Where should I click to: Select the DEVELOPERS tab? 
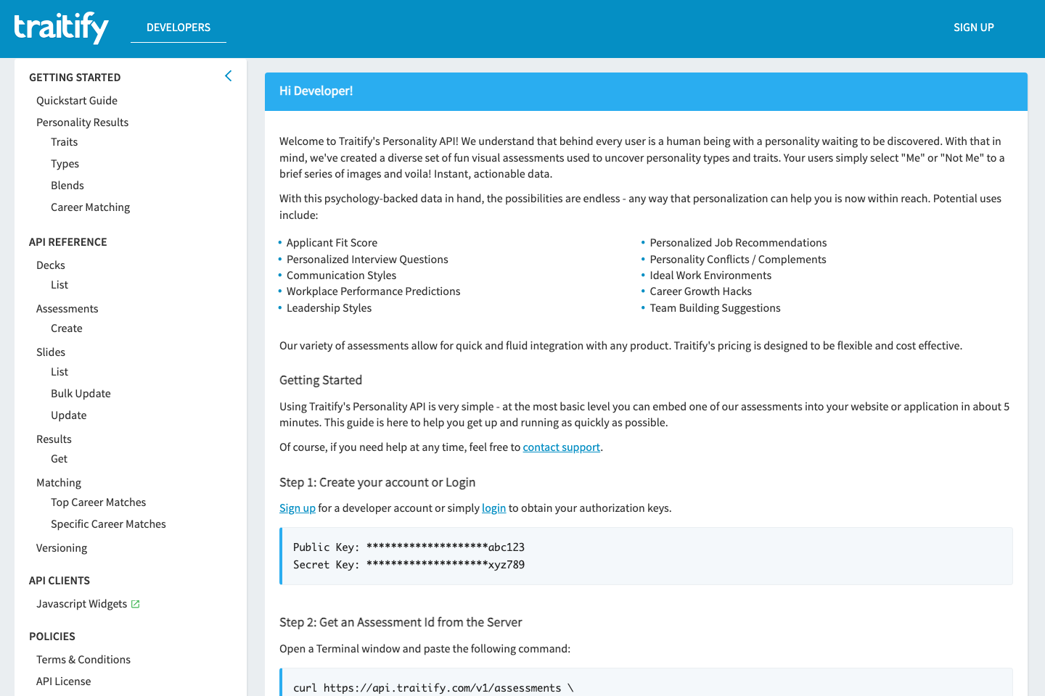click(178, 28)
